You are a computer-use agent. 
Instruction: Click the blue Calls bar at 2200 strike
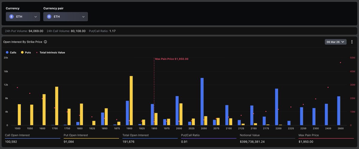277,107
